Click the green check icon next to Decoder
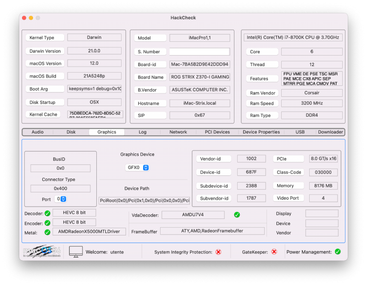Screen dimensions: 367x286 pyautogui.click(x=48, y=213)
